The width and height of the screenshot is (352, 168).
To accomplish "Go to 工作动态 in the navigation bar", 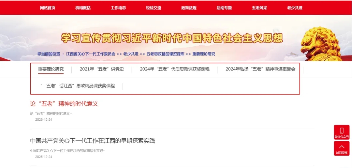I will tap(118, 8).
